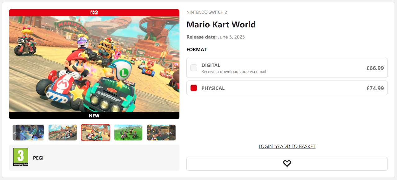Open the Peach on motorbike thumbnail

pos(62,133)
